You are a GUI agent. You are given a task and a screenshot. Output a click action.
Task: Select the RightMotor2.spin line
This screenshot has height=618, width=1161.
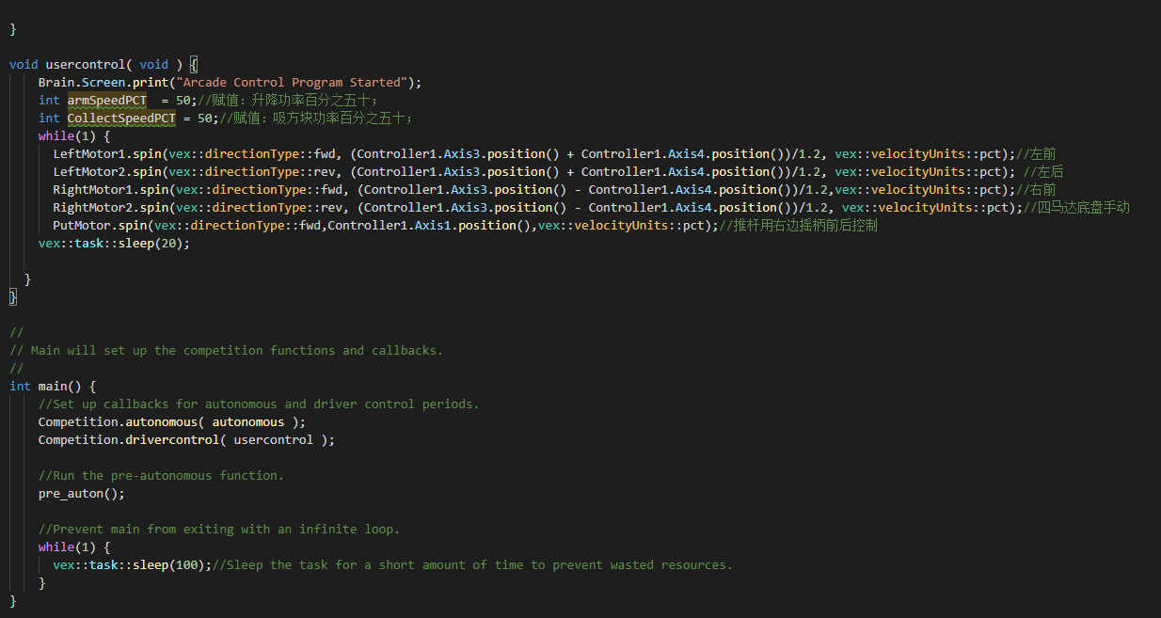click(x=591, y=207)
